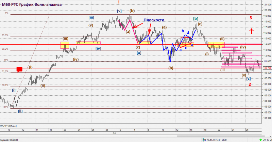Click the date tick '20' on time axis
The width and height of the screenshot is (272, 142).
coord(65,130)
